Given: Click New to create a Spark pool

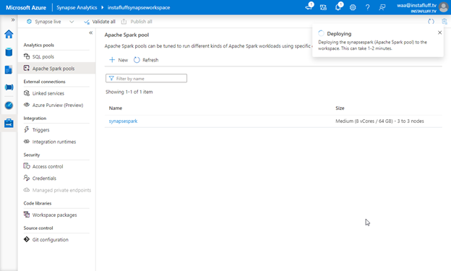Looking at the screenshot, I should point(119,60).
